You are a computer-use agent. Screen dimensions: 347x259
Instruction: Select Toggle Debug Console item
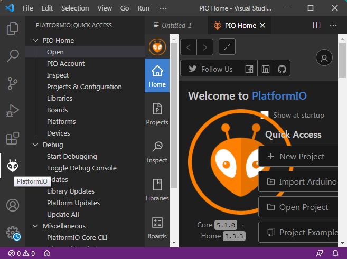(85, 168)
